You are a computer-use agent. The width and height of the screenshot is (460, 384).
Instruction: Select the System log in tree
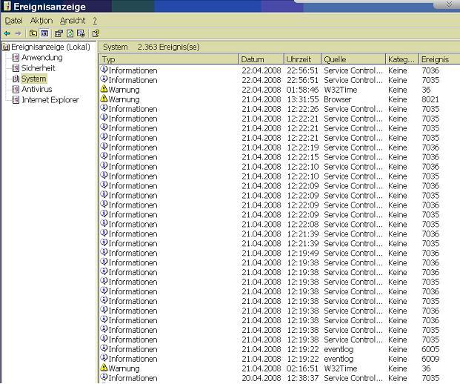(x=34, y=79)
